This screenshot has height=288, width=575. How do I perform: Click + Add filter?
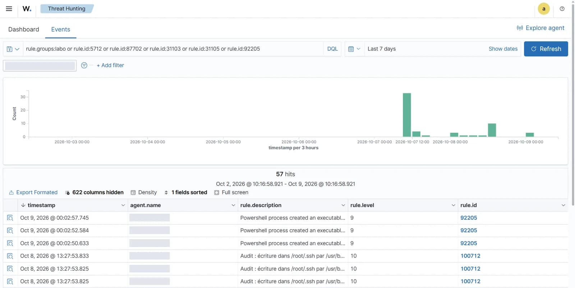point(110,65)
